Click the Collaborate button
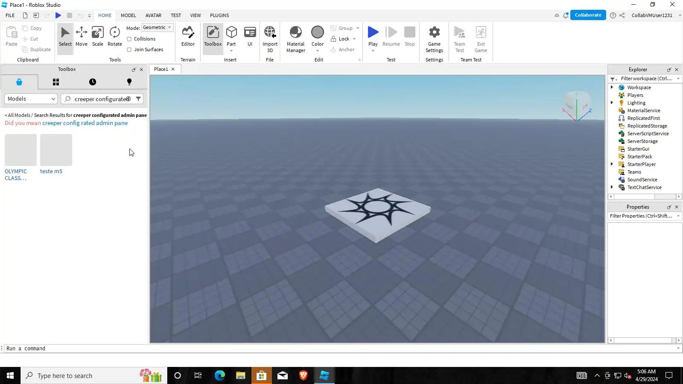Viewport: 683px width, 384px height. (x=588, y=15)
